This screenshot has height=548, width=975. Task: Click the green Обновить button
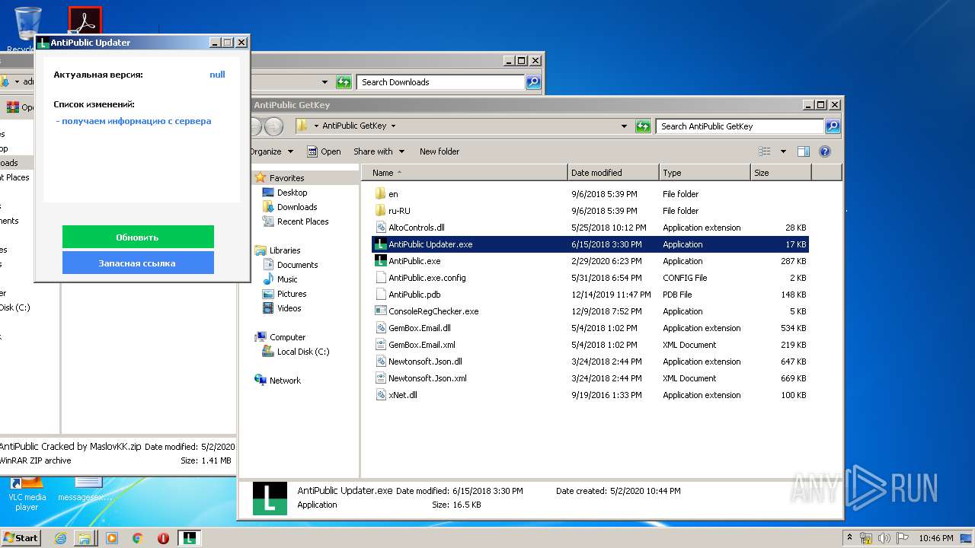pos(138,237)
